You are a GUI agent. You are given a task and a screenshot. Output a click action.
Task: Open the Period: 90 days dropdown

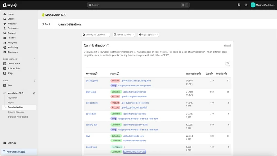pos(124,35)
